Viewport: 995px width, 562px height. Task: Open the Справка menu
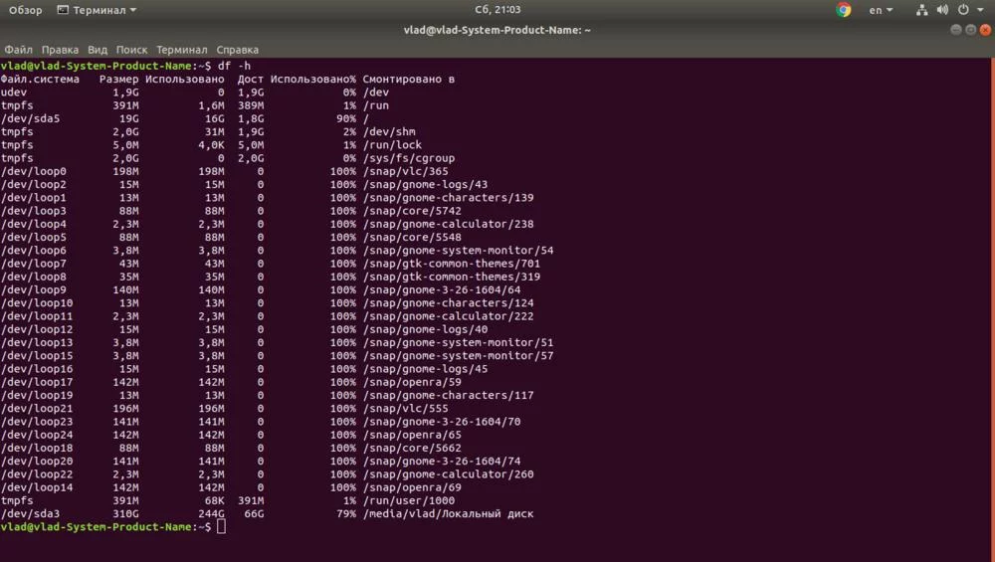238,50
